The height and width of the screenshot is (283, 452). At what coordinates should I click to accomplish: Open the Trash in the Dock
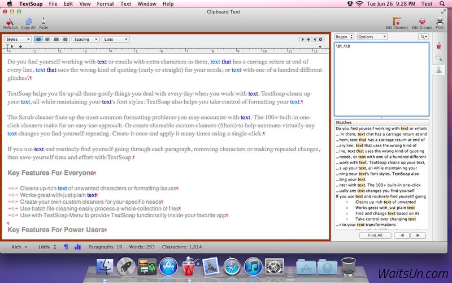click(349, 266)
